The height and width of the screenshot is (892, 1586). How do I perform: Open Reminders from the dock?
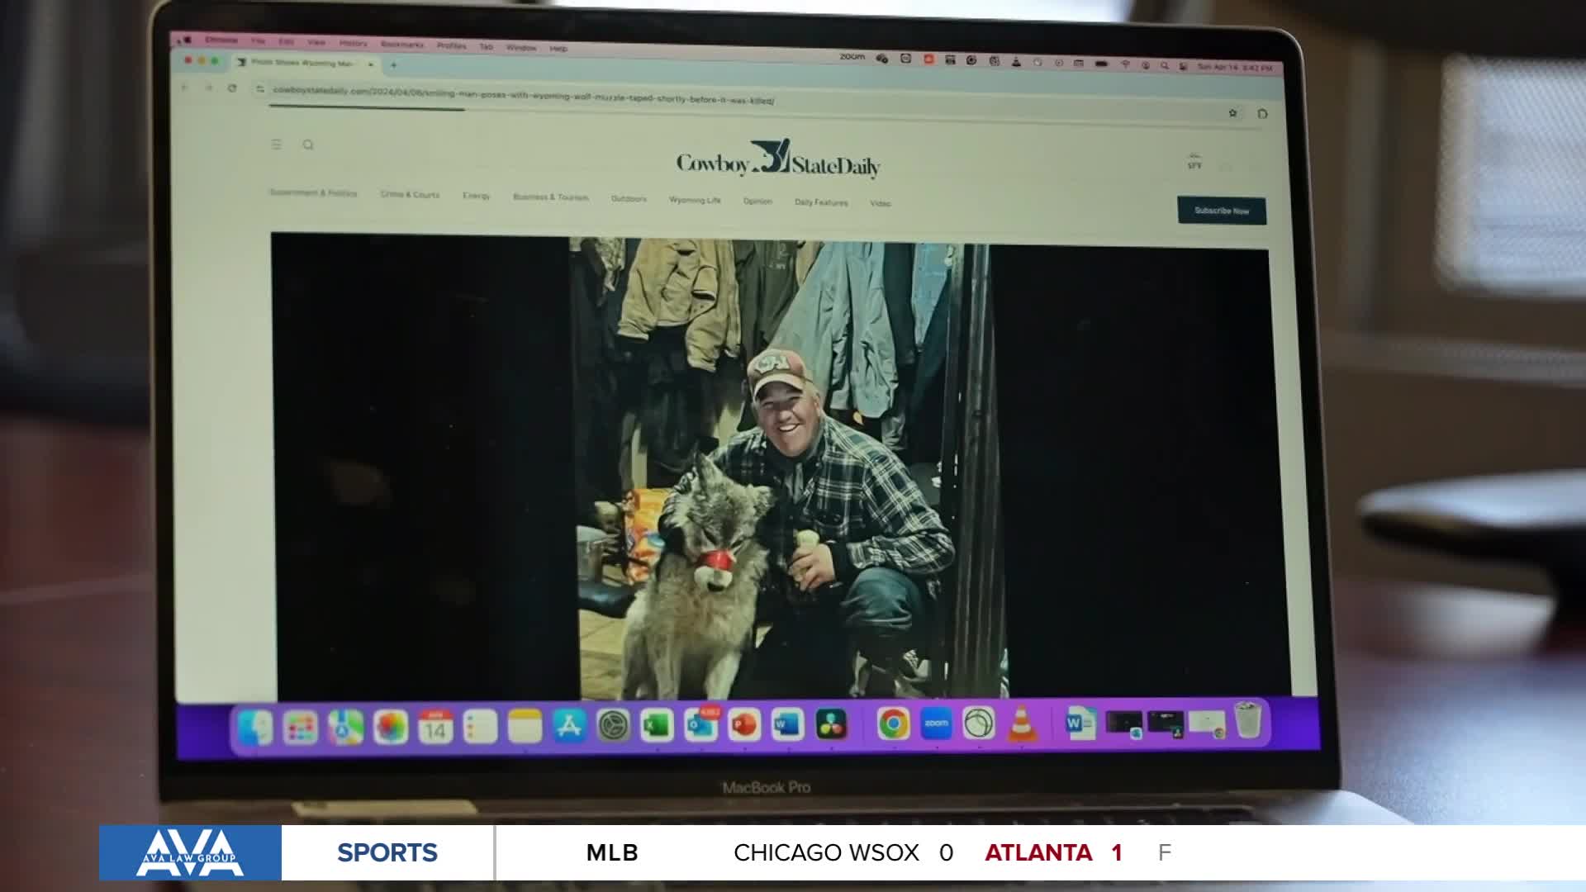[x=480, y=728]
